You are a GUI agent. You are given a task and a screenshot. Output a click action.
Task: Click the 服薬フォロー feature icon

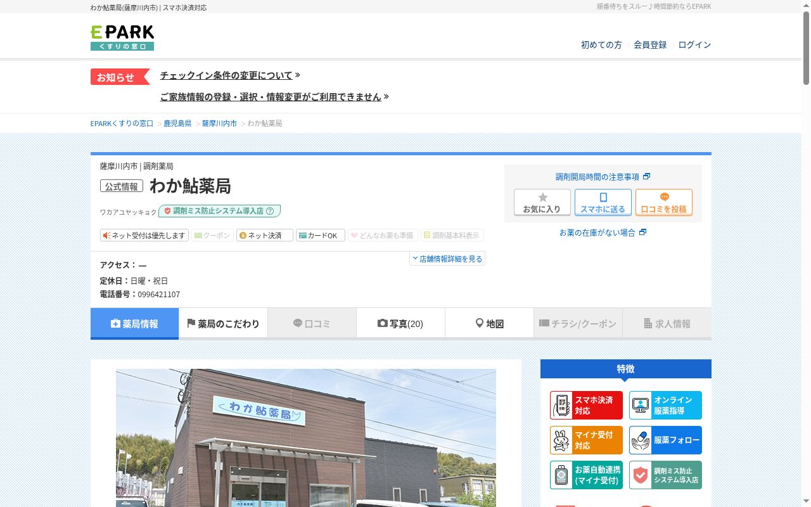(665, 440)
